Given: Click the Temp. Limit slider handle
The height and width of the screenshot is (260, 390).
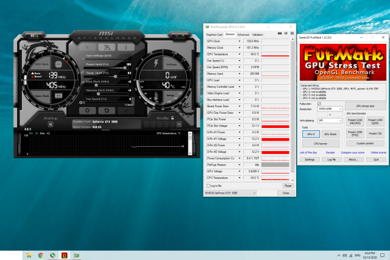Looking at the screenshot, I should click(x=115, y=77).
